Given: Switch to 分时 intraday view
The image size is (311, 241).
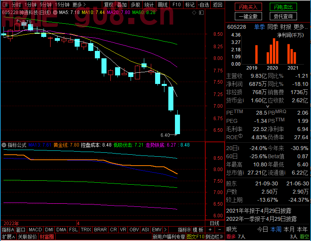Looking at the screenshot, I should point(16,5).
